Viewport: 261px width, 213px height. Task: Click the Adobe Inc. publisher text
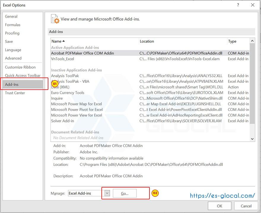click(89, 152)
